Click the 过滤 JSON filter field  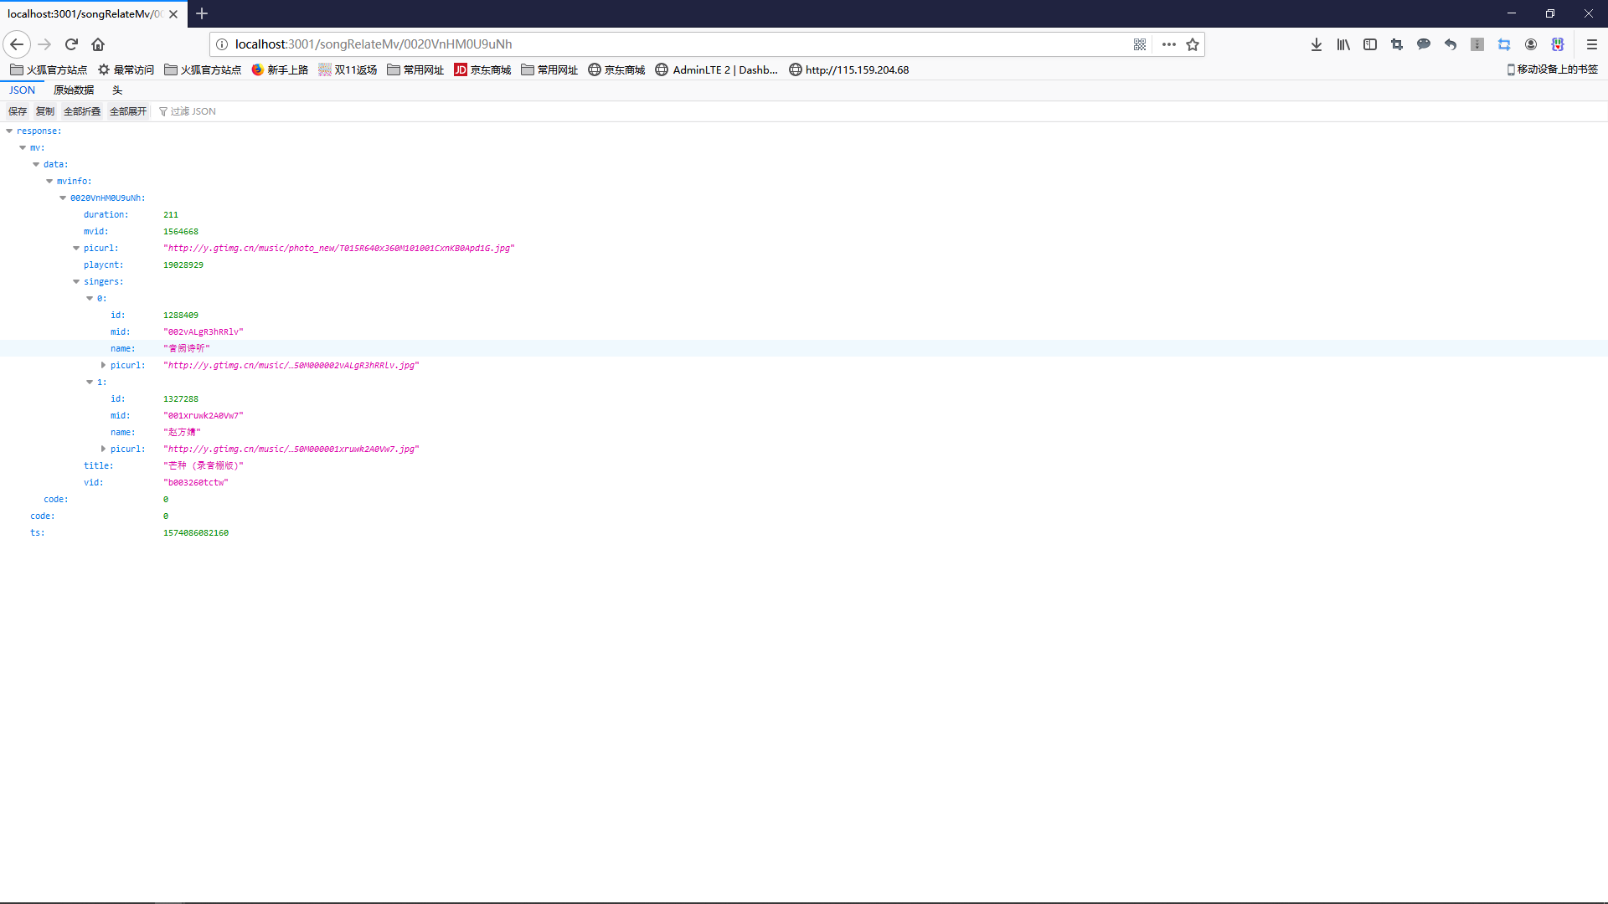tap(193, 111)
